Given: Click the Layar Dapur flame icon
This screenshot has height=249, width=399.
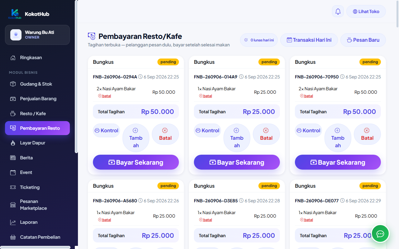Looking at the screenshot, I should coord(13,143).
